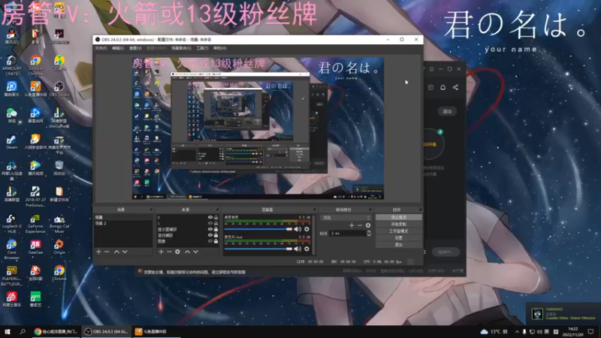
Task: Click the bell icon in background window
Action: 442,87
